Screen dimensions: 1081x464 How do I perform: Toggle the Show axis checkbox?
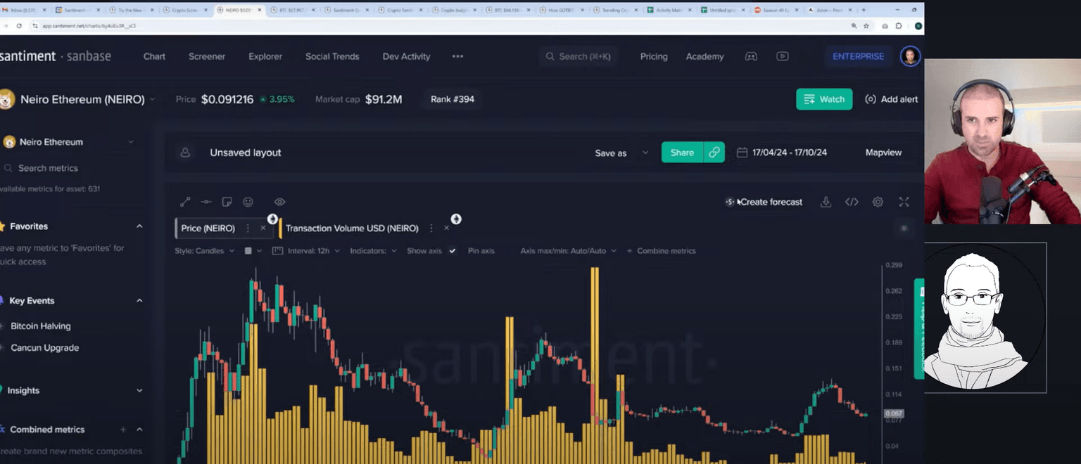[x=453, y=251]
